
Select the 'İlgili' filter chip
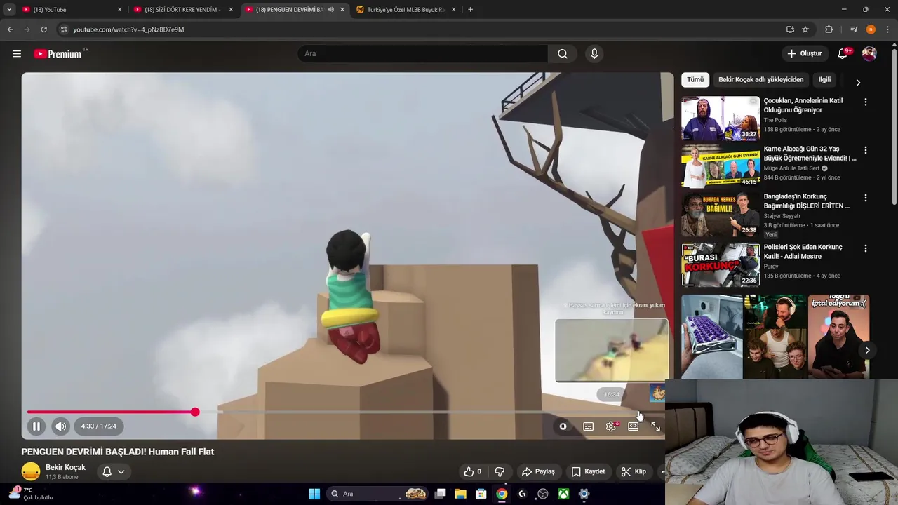[824, 80]
